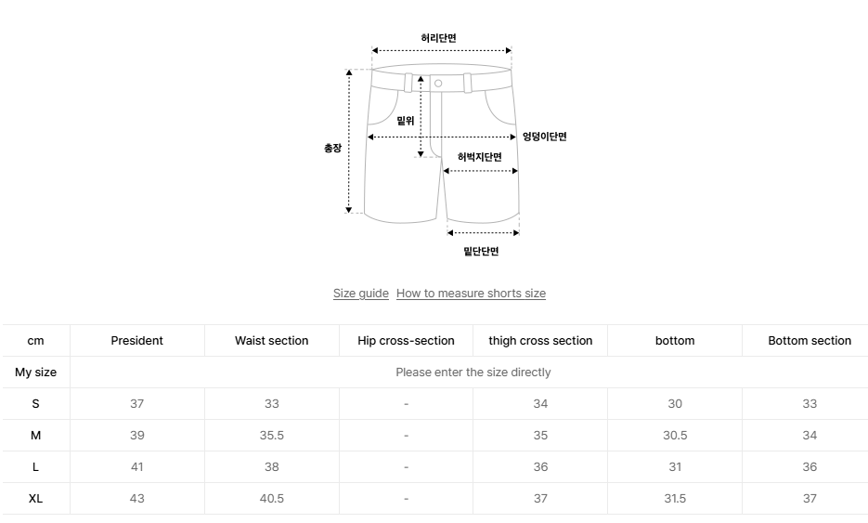Open the Size guide link
This screenshot has height=523, width=868.
click(x=360, y=293)
